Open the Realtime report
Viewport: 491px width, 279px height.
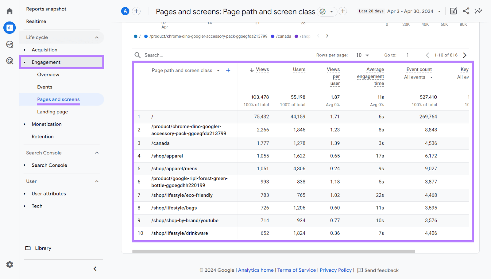[36, 21]
